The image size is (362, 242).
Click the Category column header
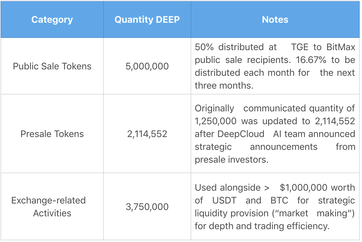pos(52,20)
